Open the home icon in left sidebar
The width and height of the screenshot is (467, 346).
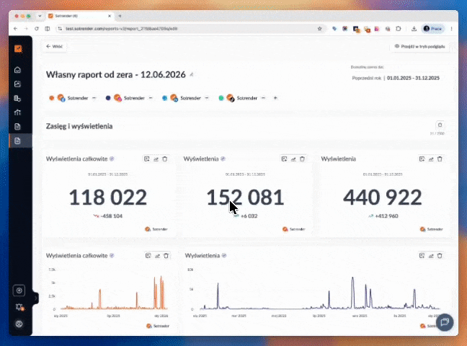(x=17, y=70)
